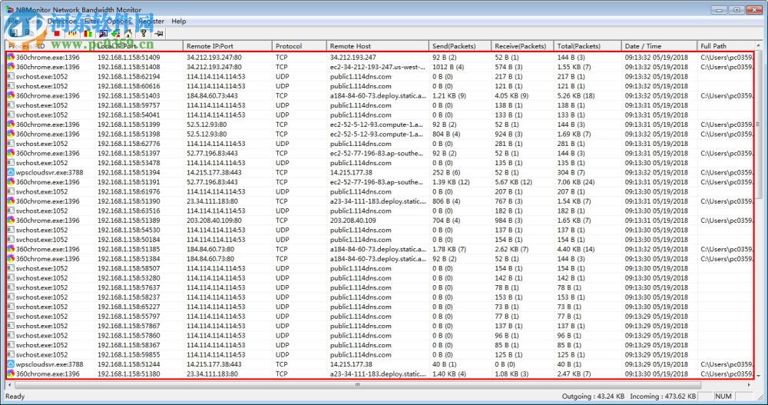768x405 pixels.
Task: Click the horizontal scrollbar thumb
Action: coord(358,384)
